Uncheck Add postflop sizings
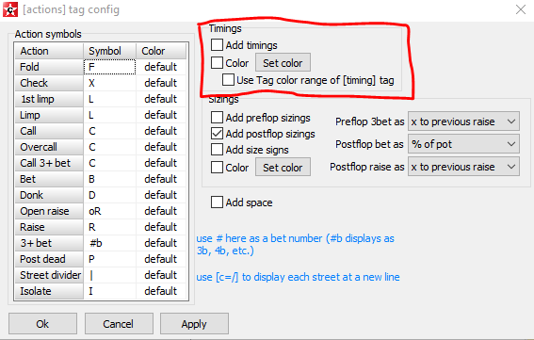Screen dimensions: 534x340 (217, 134)
